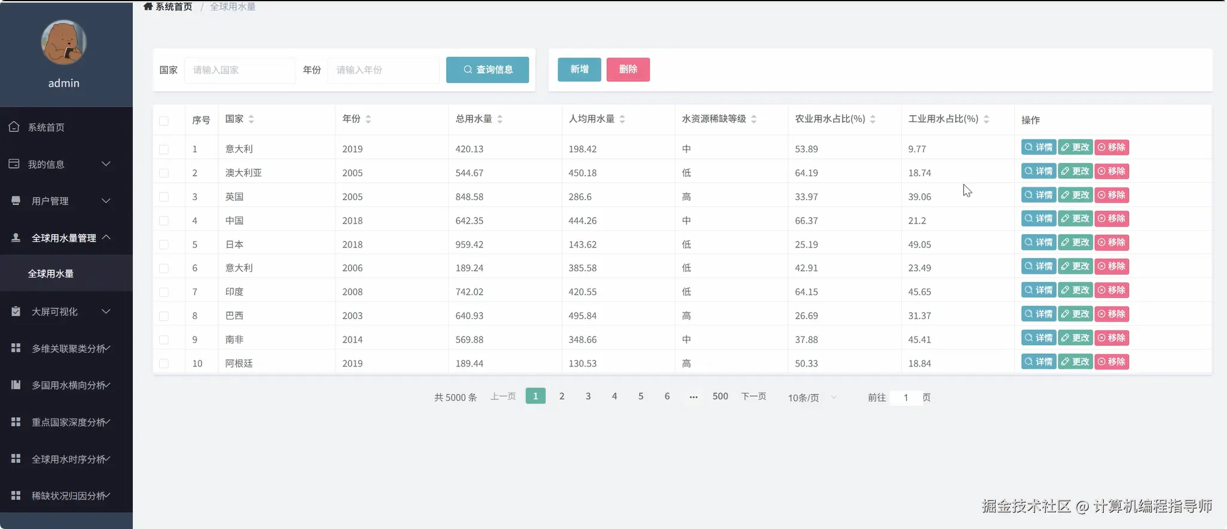Screen dimensions: 1227x529
Task: Click the 用户管理 sidebar icon
Action: (16, 201)
